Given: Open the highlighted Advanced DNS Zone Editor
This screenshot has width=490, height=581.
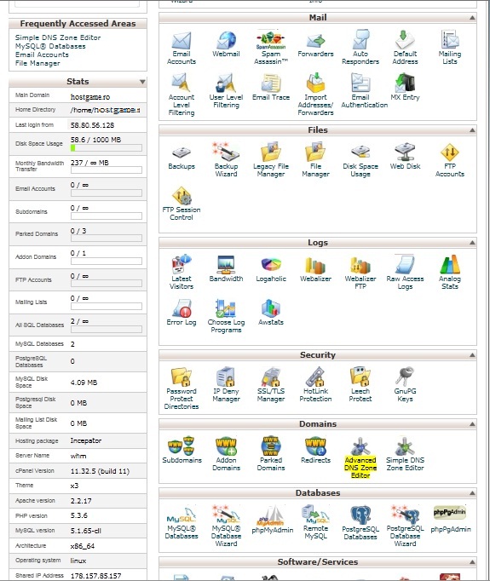Looking at the screenshot, I should (x=360, y=457).
